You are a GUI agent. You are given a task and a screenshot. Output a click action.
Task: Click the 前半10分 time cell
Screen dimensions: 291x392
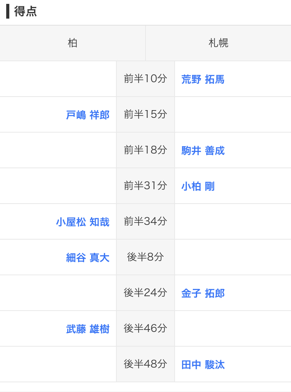pyautogui.click(x=145, y=79)
